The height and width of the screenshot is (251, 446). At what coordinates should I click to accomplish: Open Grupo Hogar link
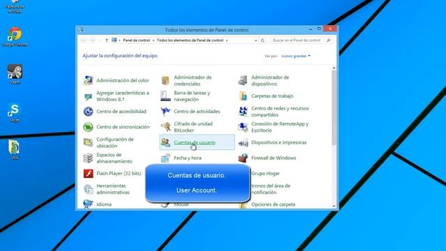coord(266,174)
